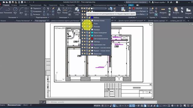The image size is (193, 108).
Task: Expand the Группы panel dropdown
Action: click(x=153, y=17)
